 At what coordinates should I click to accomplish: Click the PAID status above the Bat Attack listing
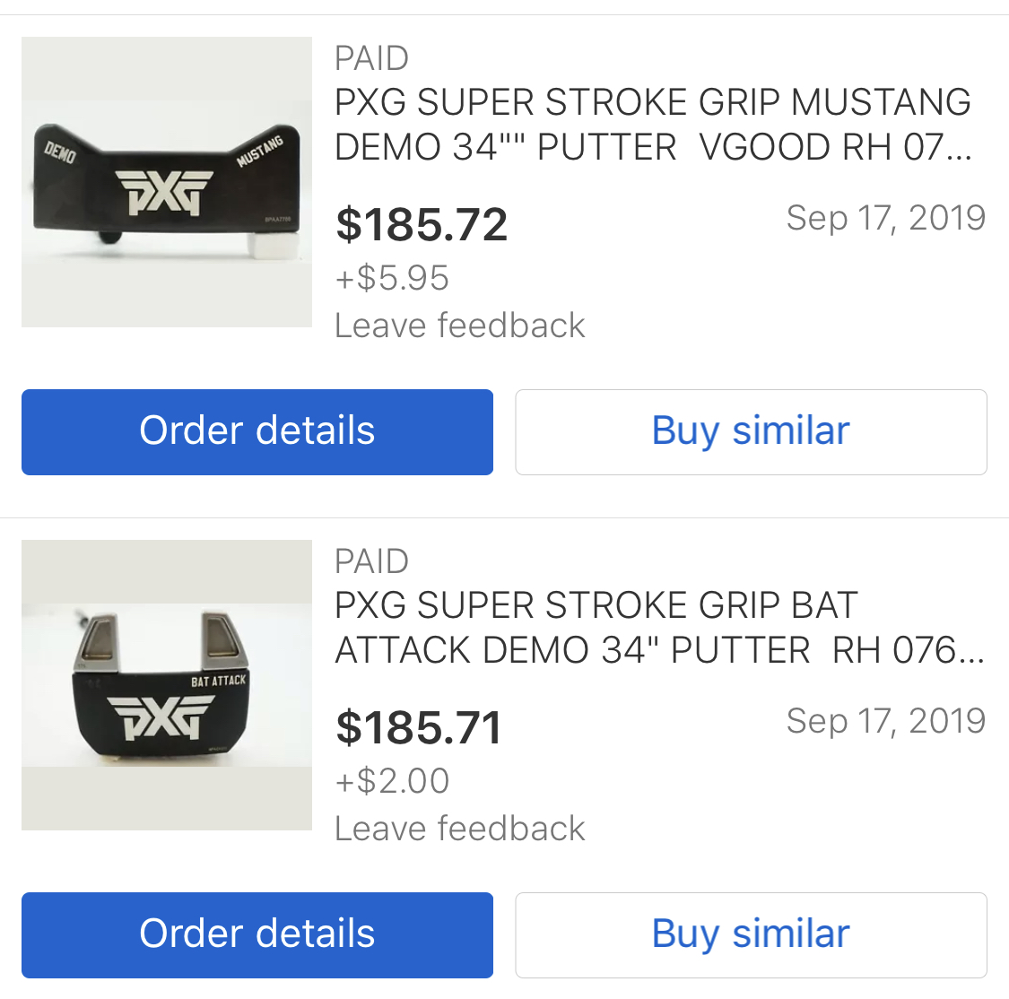(371, 561)
